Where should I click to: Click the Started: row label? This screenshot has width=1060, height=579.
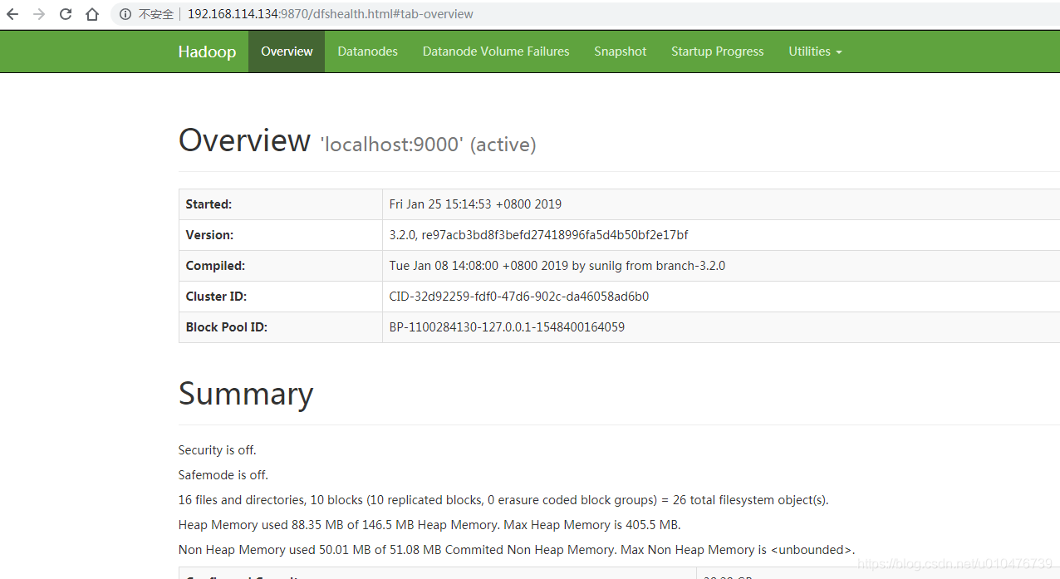tap(209, 204)
